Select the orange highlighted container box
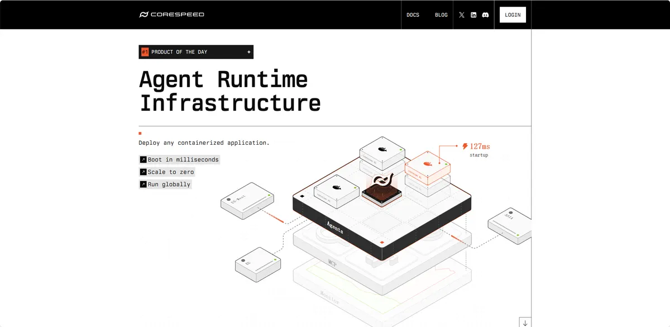 point(427,167)
